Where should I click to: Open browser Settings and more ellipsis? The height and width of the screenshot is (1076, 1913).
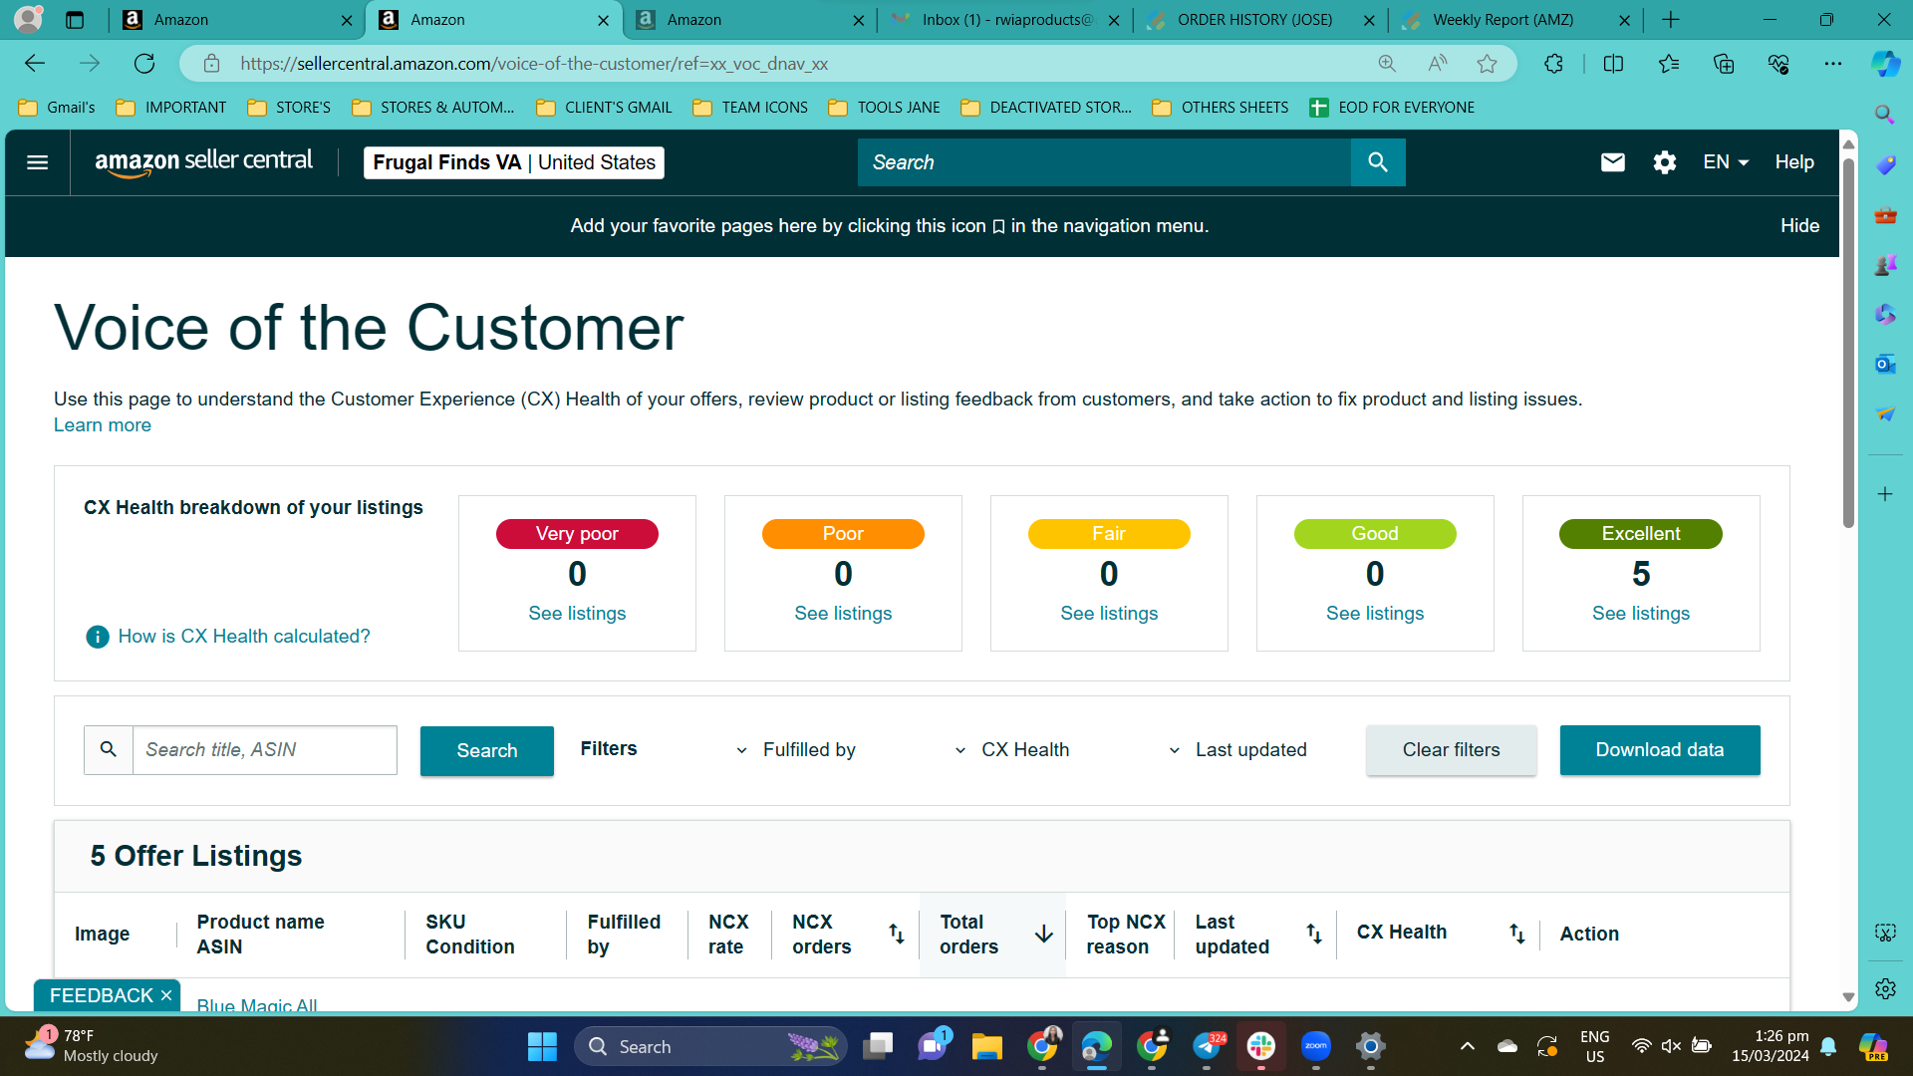[x=1833, y=64]
